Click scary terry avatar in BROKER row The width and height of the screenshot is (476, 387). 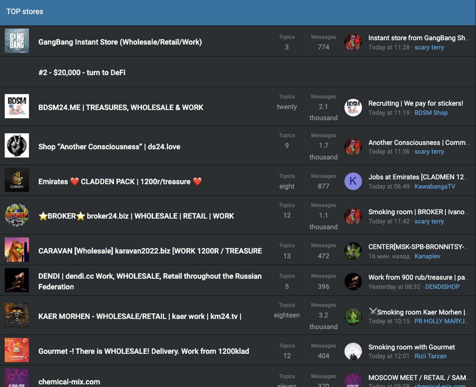353,216
